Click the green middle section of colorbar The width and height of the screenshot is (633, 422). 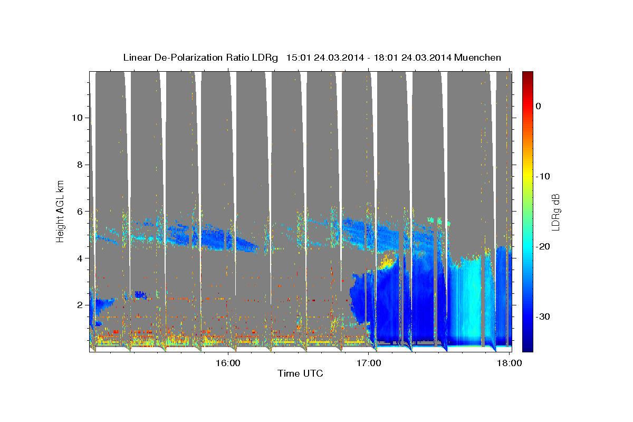click(527, 211)
